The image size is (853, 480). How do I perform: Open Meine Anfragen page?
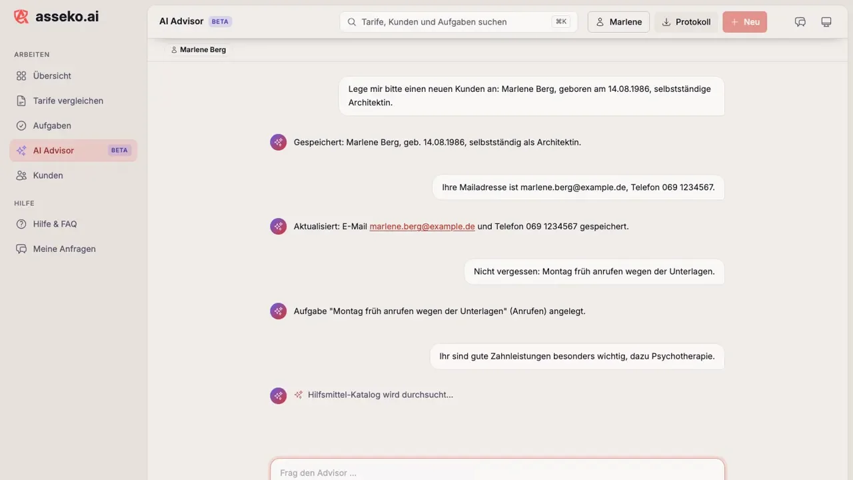(x=73, y=249)
